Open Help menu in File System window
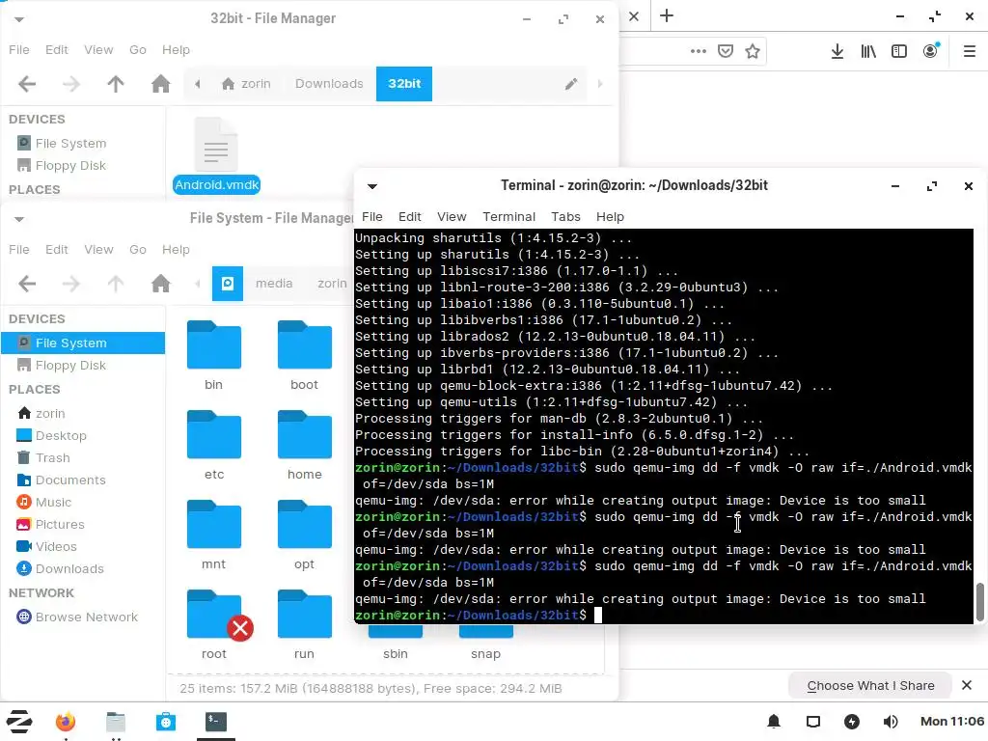 176,250
